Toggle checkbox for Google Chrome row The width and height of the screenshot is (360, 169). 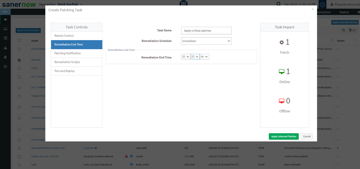point(19,96)
